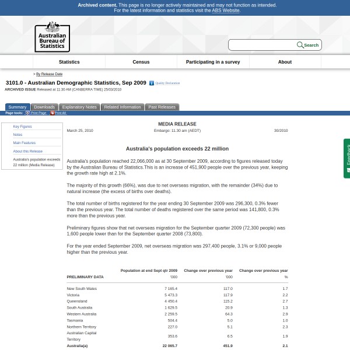Viewport: 350px width, 350px height.
Task: Click the By Release Date breadcrumb link
Action: [x=49, y=74]
